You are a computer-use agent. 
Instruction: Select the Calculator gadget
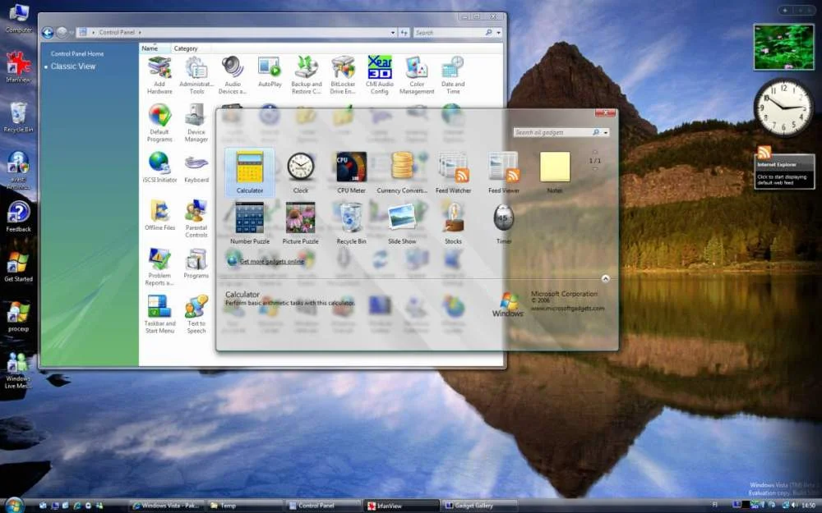pos(250,168)
